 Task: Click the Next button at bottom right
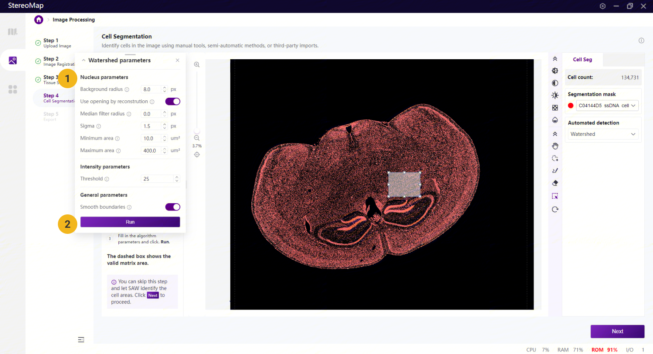tap(617, 332)
